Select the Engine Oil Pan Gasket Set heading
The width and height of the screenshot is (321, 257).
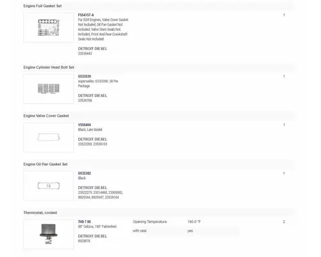46,164
